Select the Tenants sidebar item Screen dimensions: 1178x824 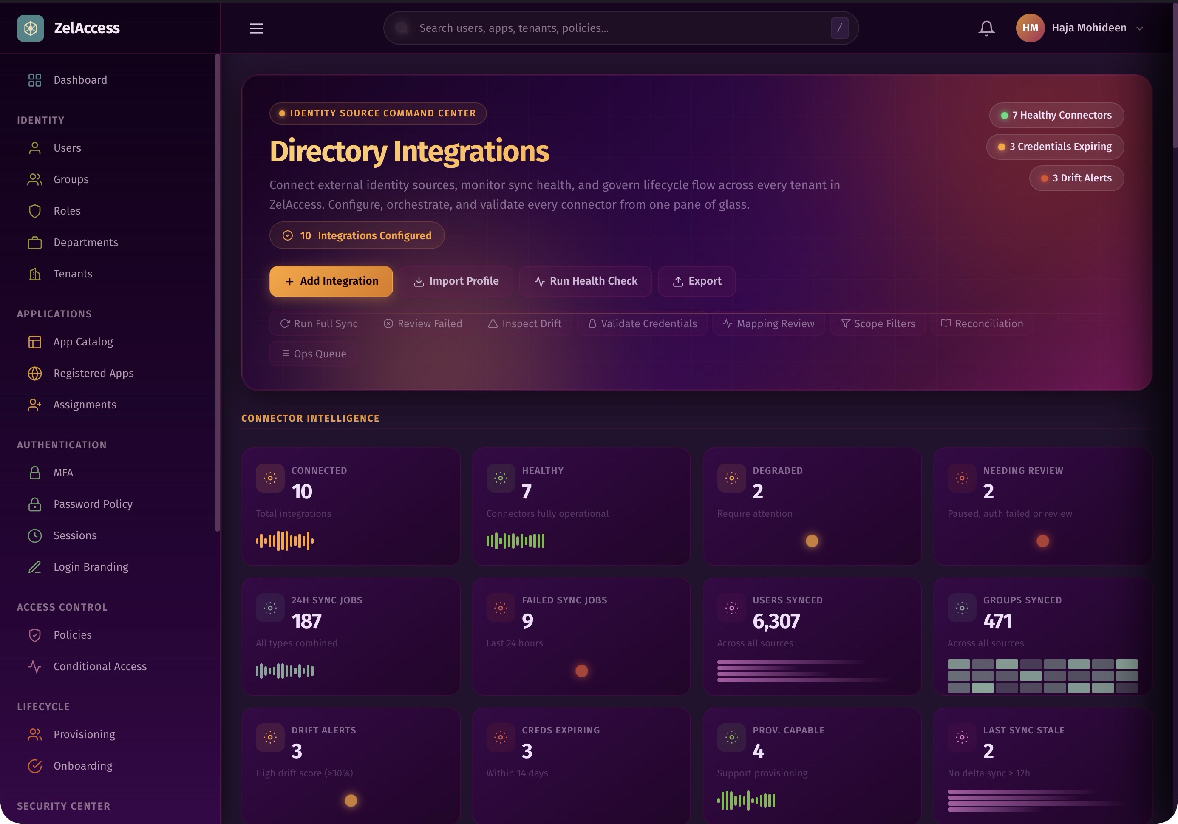tap(73, 274)
